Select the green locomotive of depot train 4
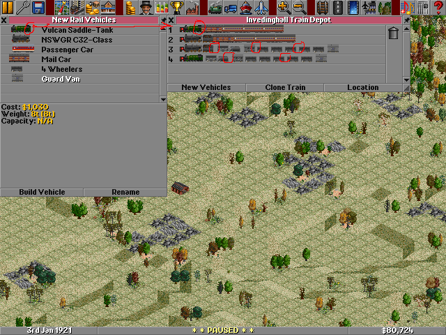 pyautogui.click(x=194, y=59)
